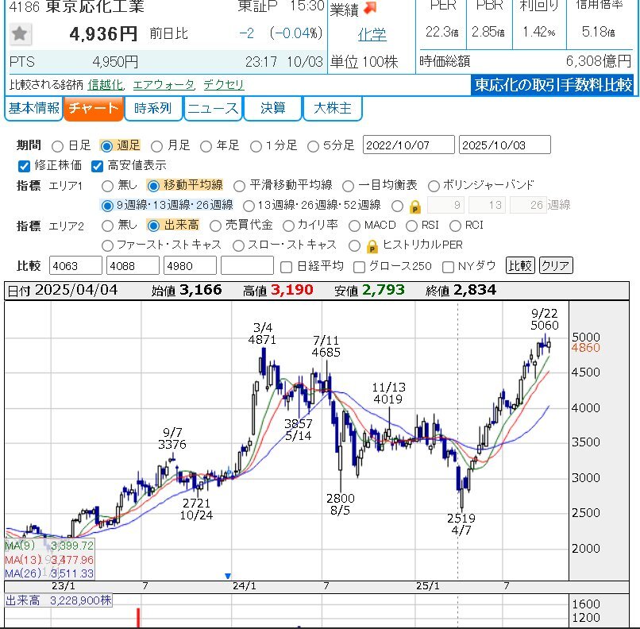Select 平滑移動平均線 indicator
Image resolution: width=640 pixels, height=629 pixels.
pos(239,186)
